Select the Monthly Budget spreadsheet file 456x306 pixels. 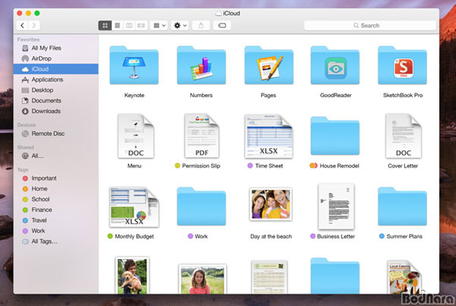(134, 207)
